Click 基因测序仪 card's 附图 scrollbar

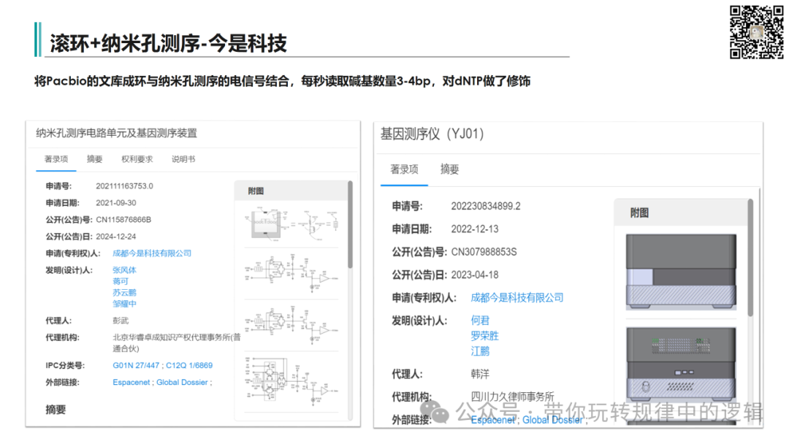pyautogui.click(x=750, y=258)
